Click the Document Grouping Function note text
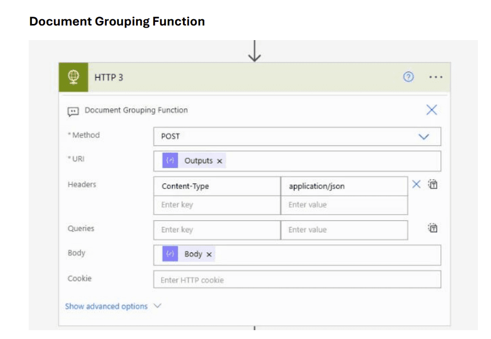The height and width of the screenshot is (339, 491). 136,110
